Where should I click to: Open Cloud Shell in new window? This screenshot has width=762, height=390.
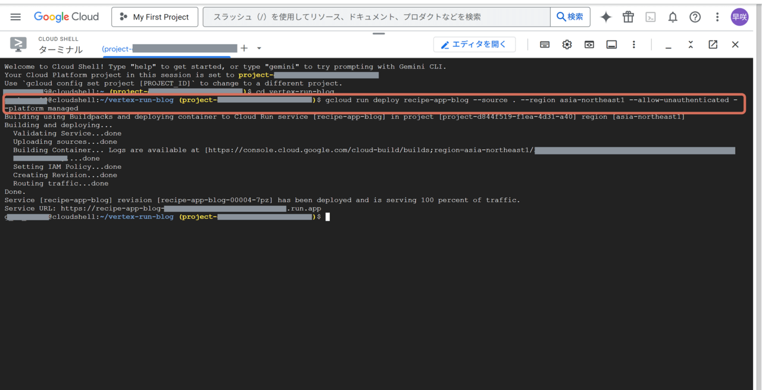pyautogui.click(x=713, y=45)
